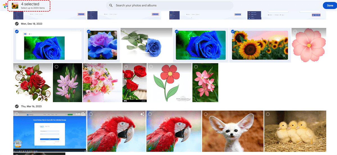This screenshot has width=337, height=155.
Task: Click the sparkle enhancement icon on parrot photo
Action: (142, 114)
